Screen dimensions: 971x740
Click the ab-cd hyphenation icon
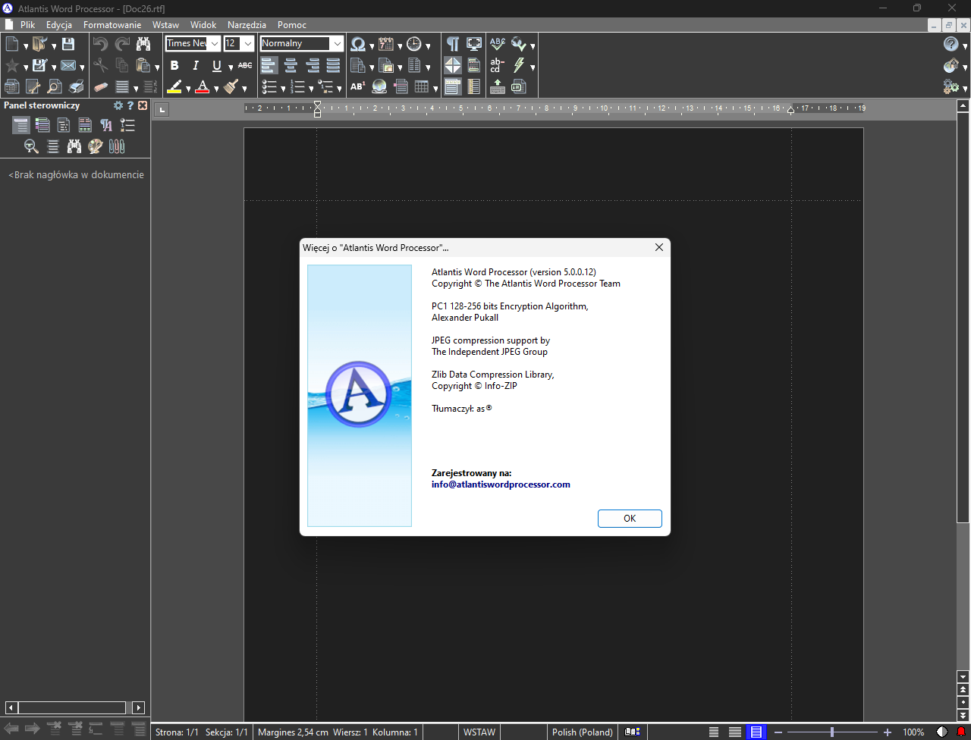498,65
